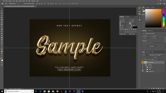
Task: Open the English: USA language dropdown
Action: [125, 34]
